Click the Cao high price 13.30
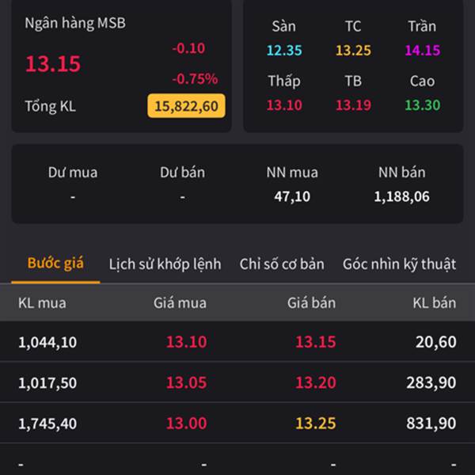This screenshot has width=475, height=475. pyautogui.click(x=422, y=105)
